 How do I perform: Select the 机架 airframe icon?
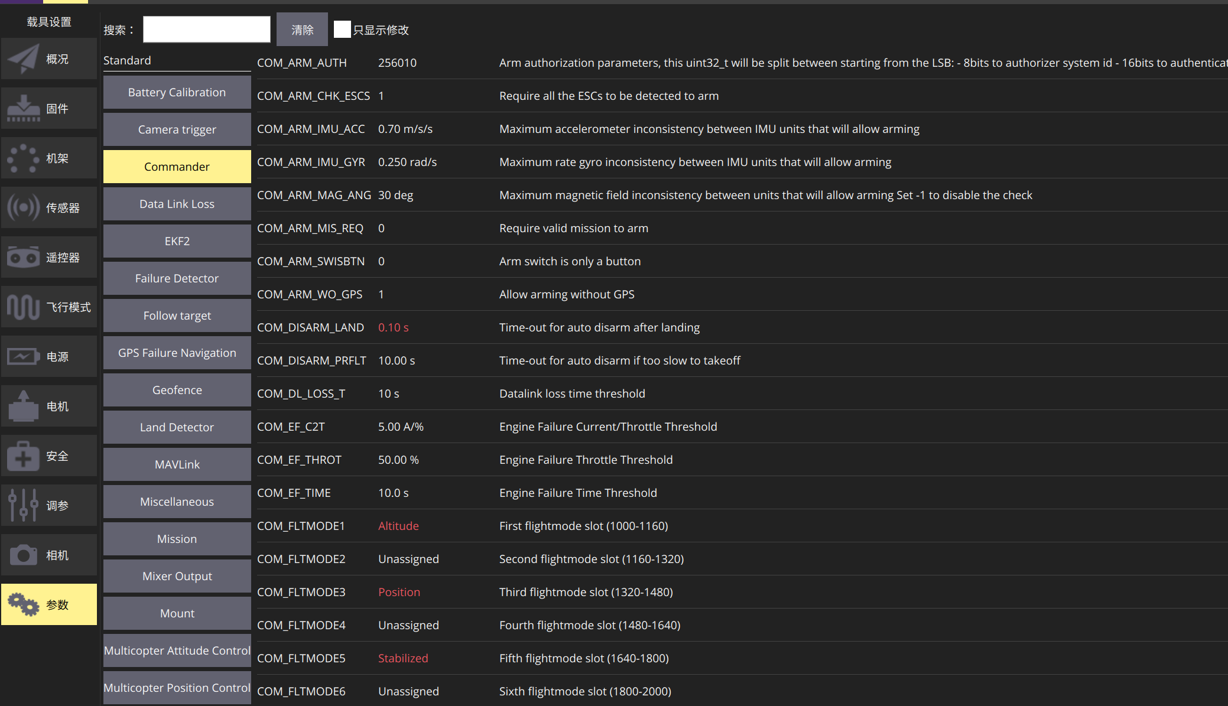click(24, 158)
